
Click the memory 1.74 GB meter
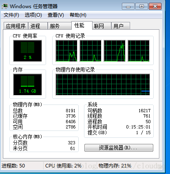[x=27, y=85]
